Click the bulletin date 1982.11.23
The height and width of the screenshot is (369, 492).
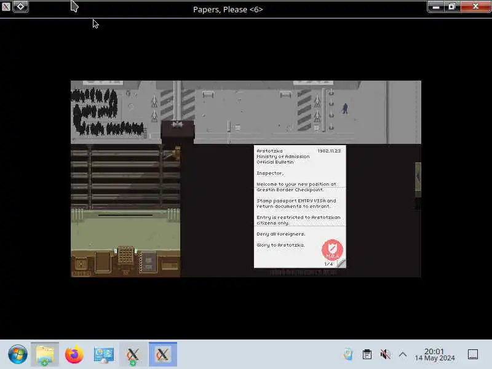point(329,151)
